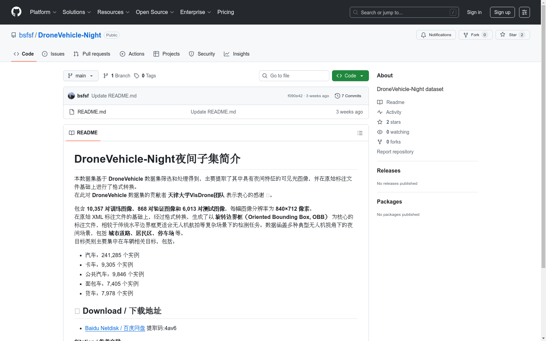Click the Activity pulse icon
The height and width of the screenshot is (341, 546).
click(380, 112)
